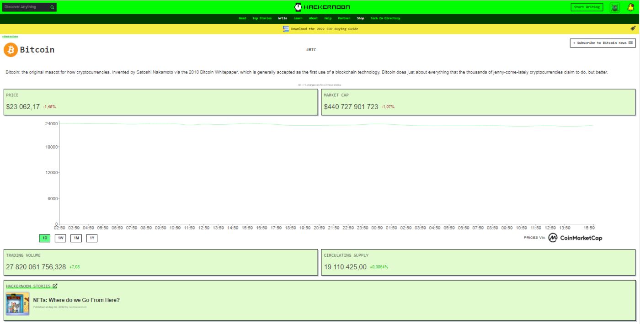Open the notification bell icon
The width and height of the screenshot is (640, 324).
(x=631, y=7)
